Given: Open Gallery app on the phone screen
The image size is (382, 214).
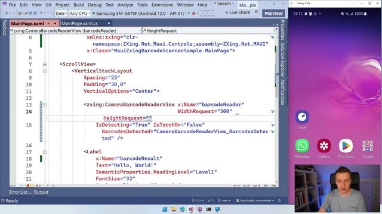Looking at the screenshot, I should [x=324, y=146].
